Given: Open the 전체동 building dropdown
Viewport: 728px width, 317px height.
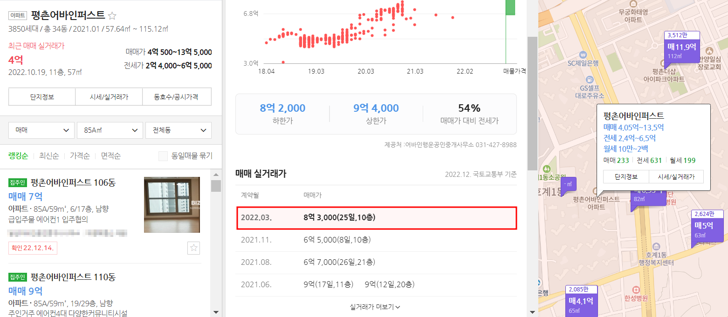Looking at the screenshot, I should pyautogui.click(x=179, y=130).
